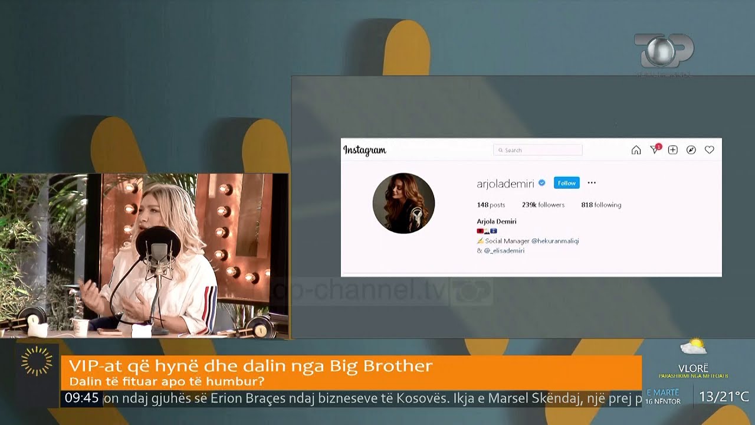Click the sun show logo icon

pyautogui.click(x=37, y=361)
